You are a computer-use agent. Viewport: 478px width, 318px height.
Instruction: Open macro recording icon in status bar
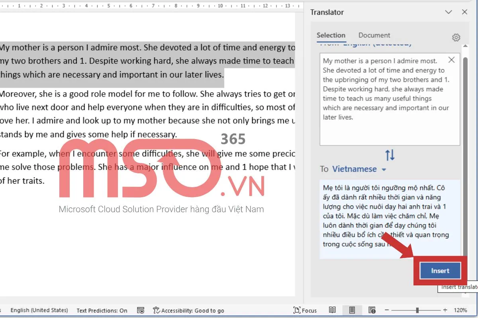point(140,310)
